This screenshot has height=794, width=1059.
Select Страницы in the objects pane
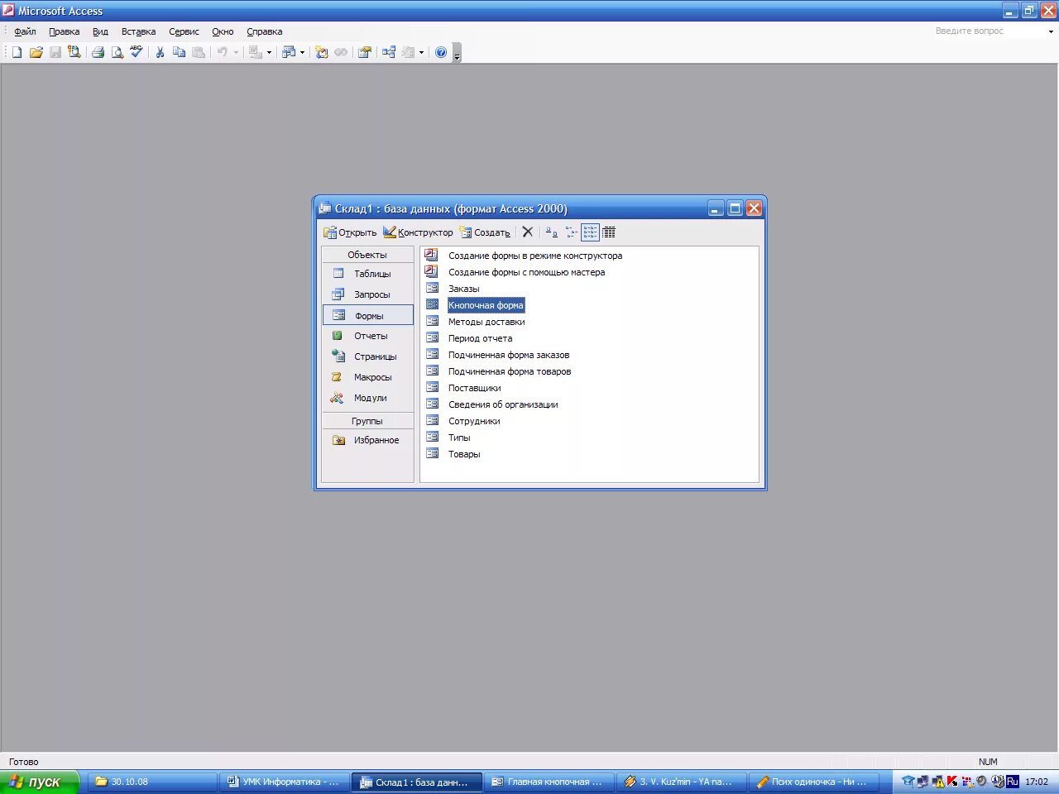point(367,356)
